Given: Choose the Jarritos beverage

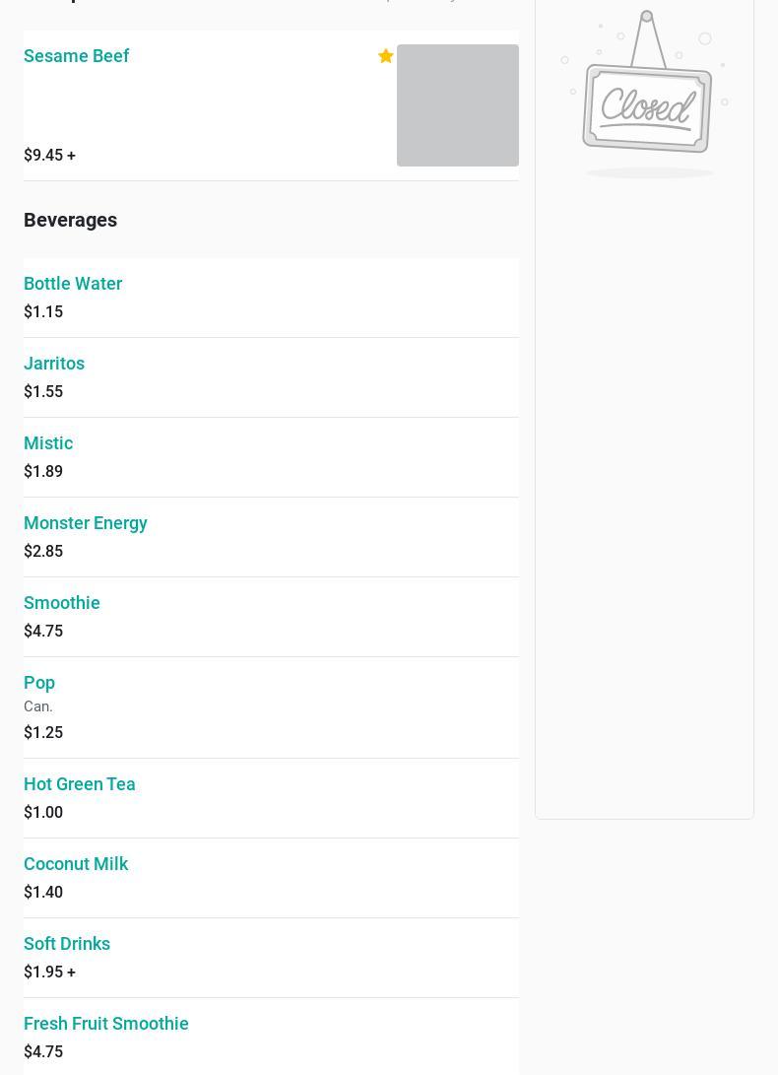Looking at the screenshot, I should pos(54,364).
